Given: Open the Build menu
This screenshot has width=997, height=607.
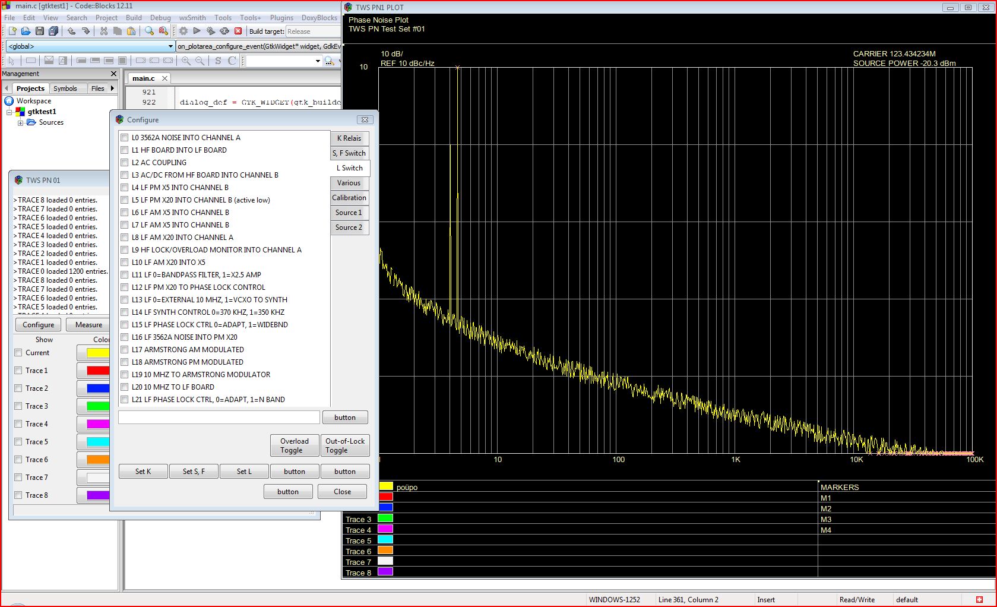Looking at the screenshot, I should [134, 18].
